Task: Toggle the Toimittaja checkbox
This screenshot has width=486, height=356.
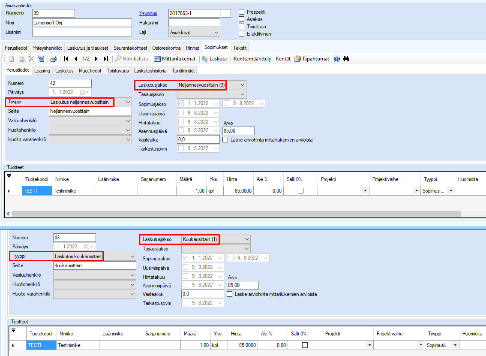Action: pyautogui.click(x=241, y=26)
